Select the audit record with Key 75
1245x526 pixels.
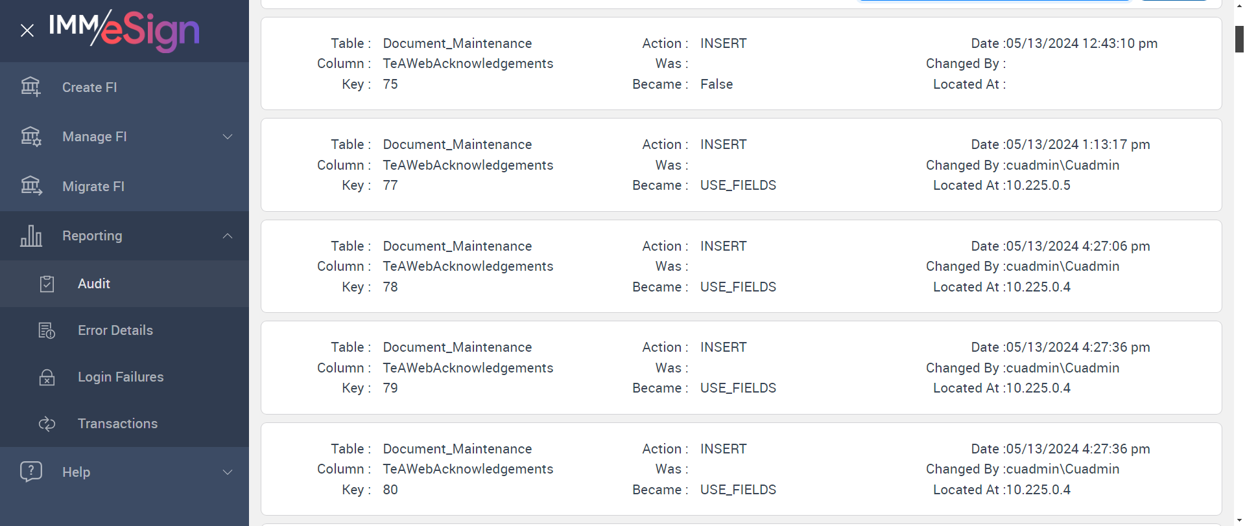741,63
